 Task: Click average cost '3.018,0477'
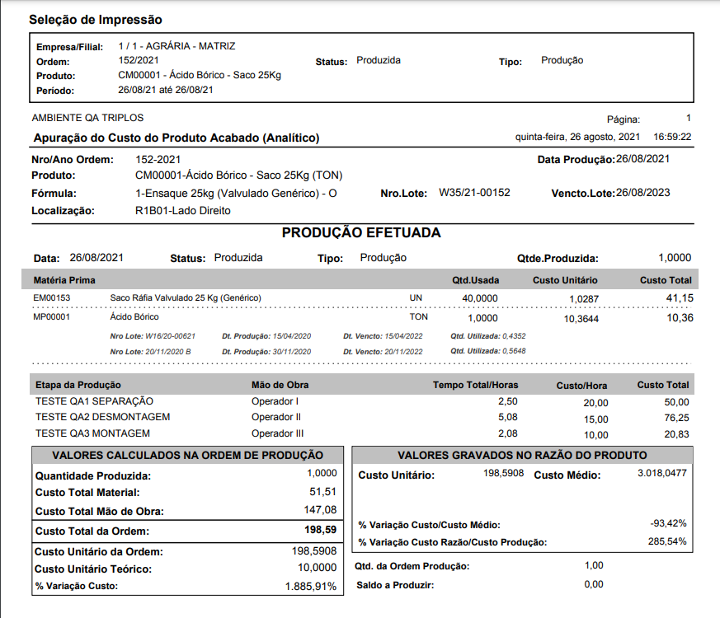click(x=662, y=473)
